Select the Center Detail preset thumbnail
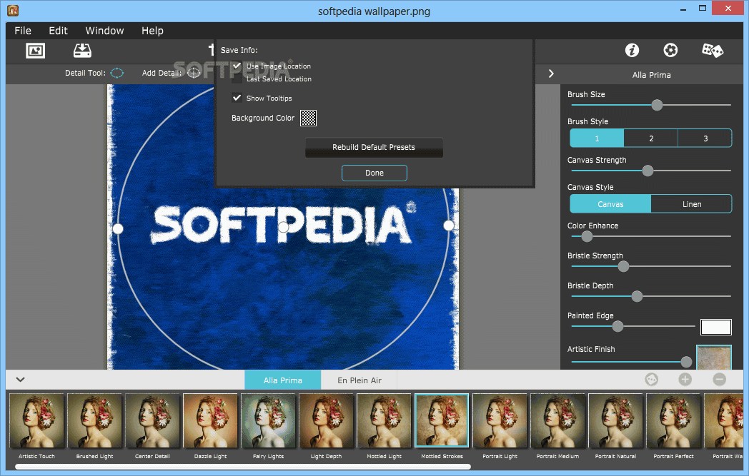The width and height of the screenshot is (749, 476). [152, 420]
